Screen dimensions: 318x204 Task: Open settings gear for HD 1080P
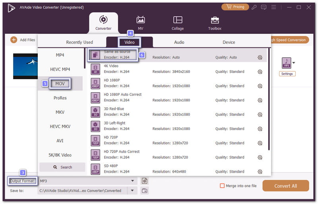tap(260, 86)
